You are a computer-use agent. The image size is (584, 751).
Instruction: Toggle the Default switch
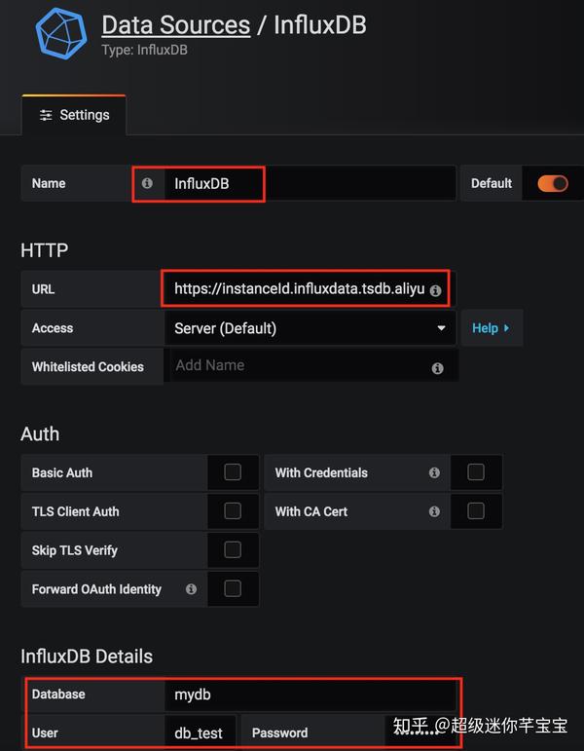pos(553,183)
